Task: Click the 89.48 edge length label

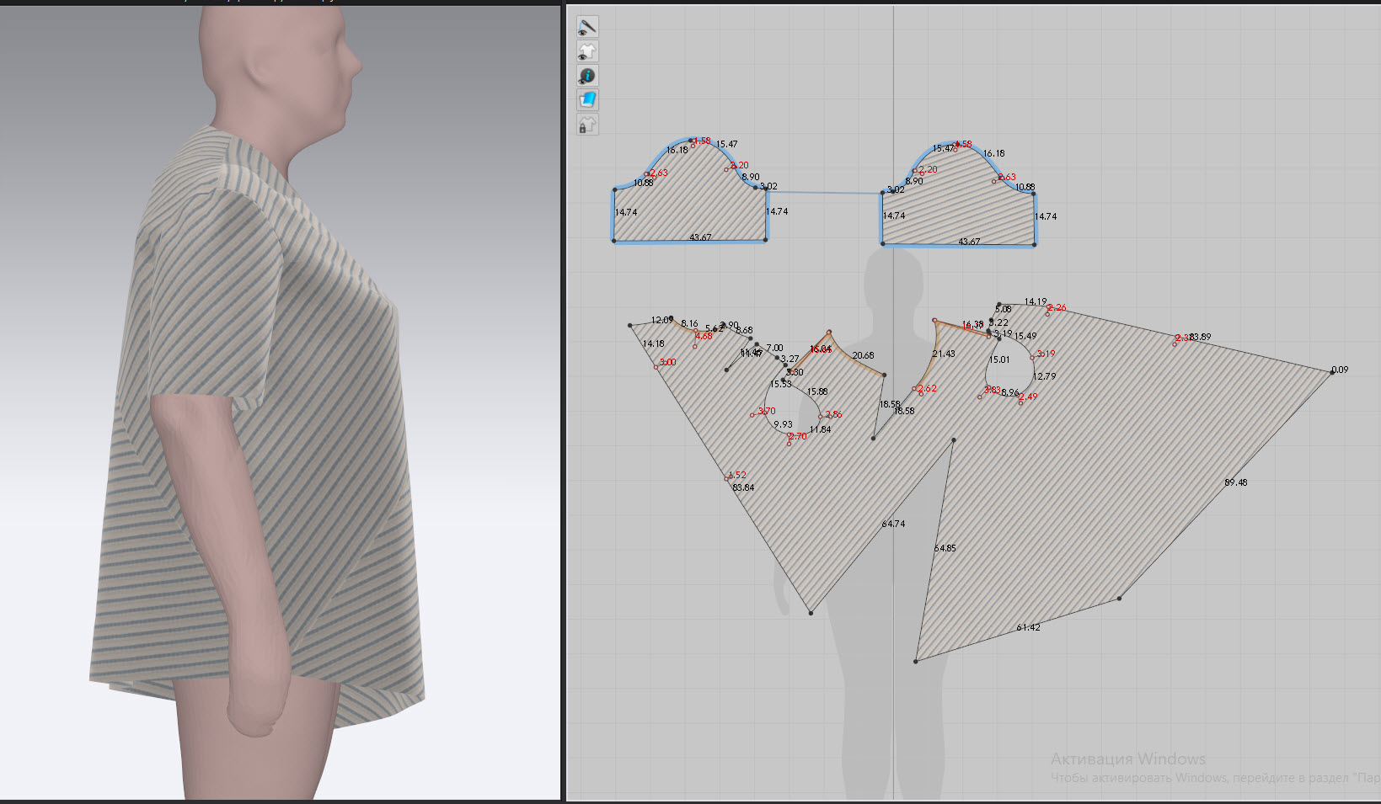Action: [1236, 482]
